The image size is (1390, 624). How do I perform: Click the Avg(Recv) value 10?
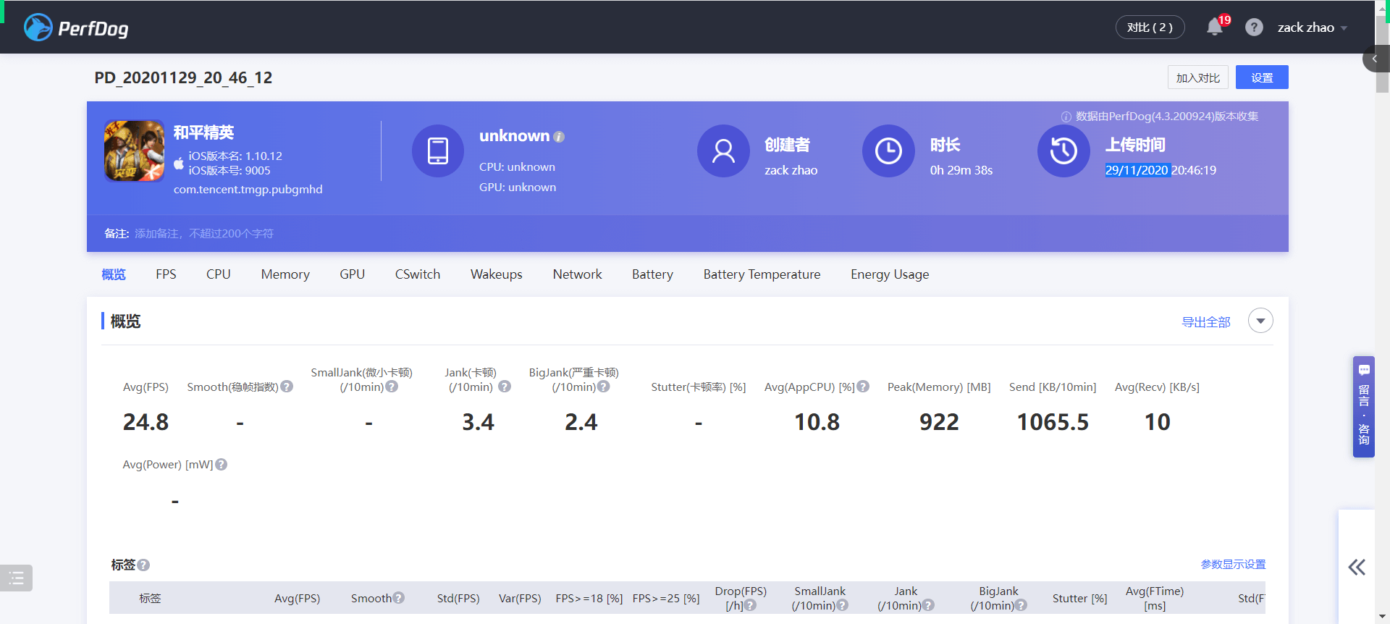click(1157, 422)
